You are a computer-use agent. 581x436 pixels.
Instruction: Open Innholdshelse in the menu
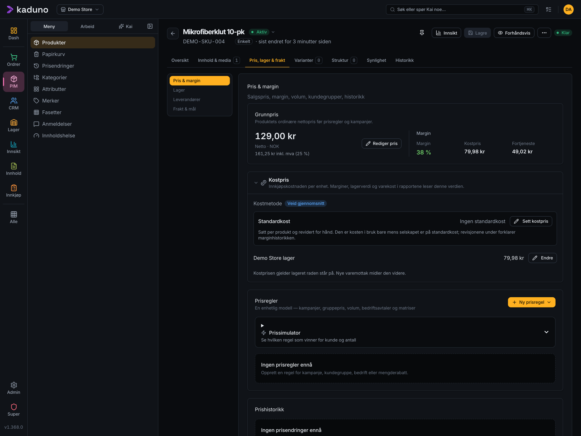93,136
